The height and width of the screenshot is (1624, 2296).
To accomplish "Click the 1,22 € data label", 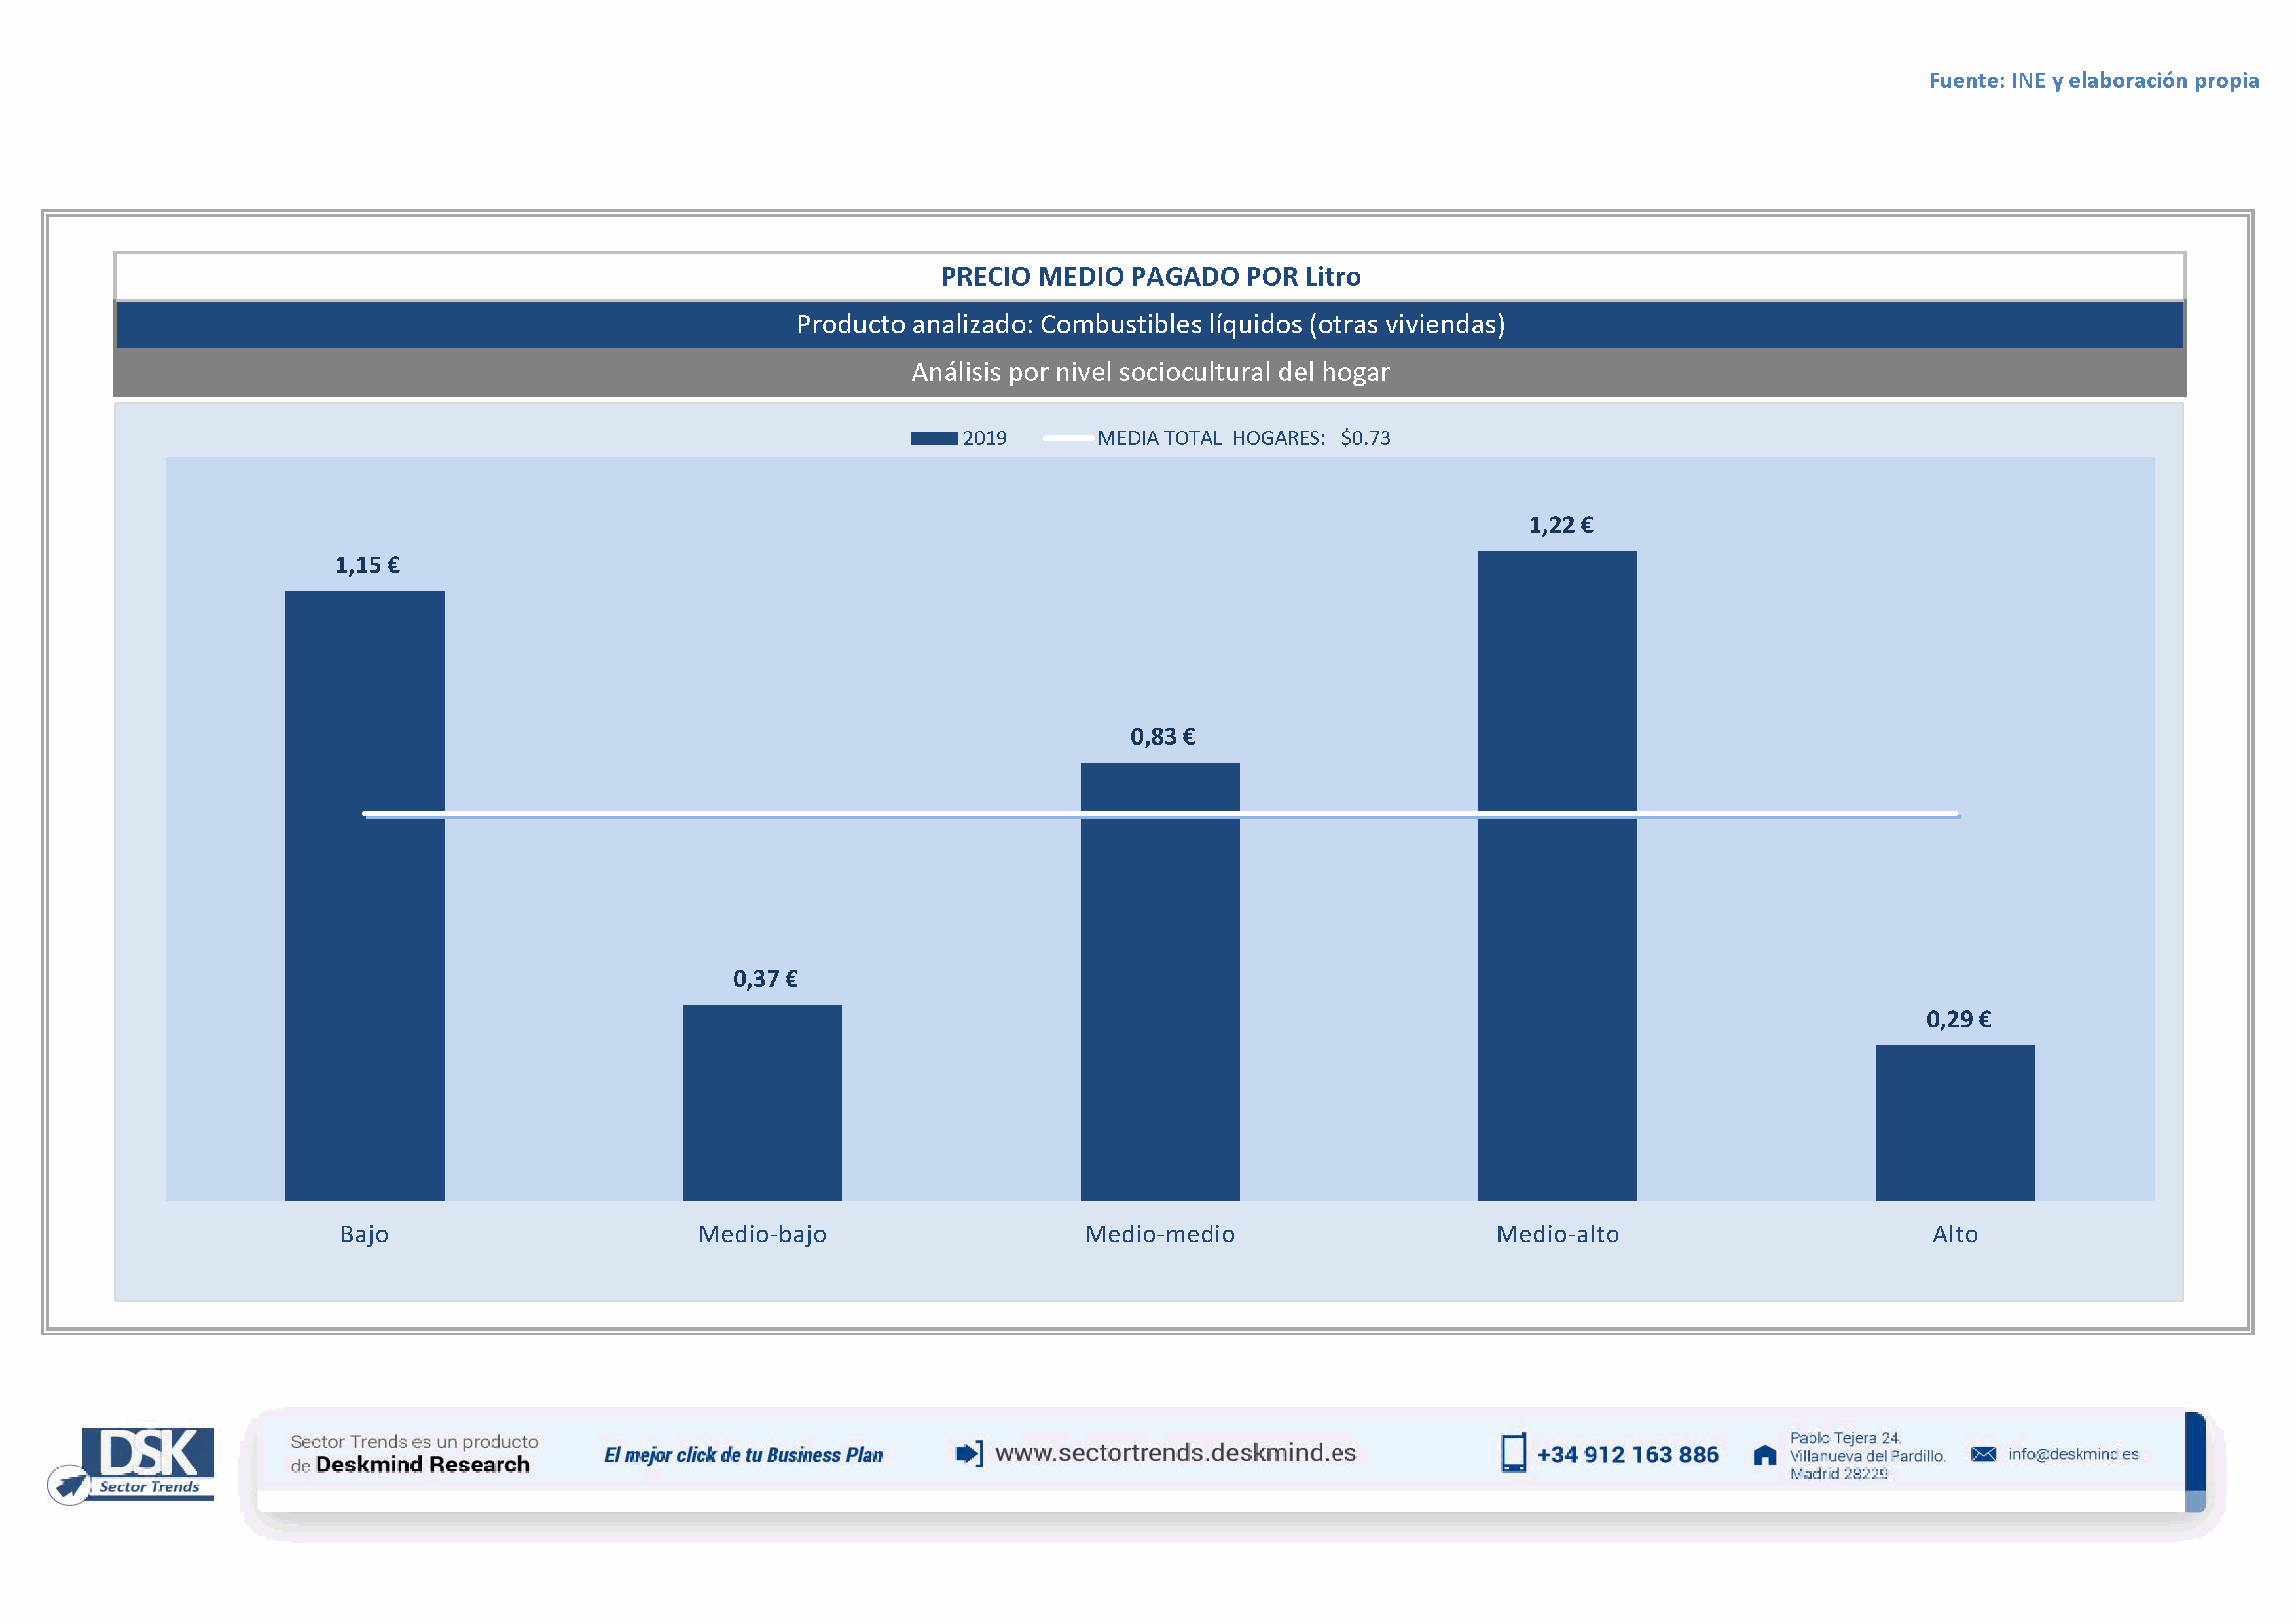I will [1560, 525].
